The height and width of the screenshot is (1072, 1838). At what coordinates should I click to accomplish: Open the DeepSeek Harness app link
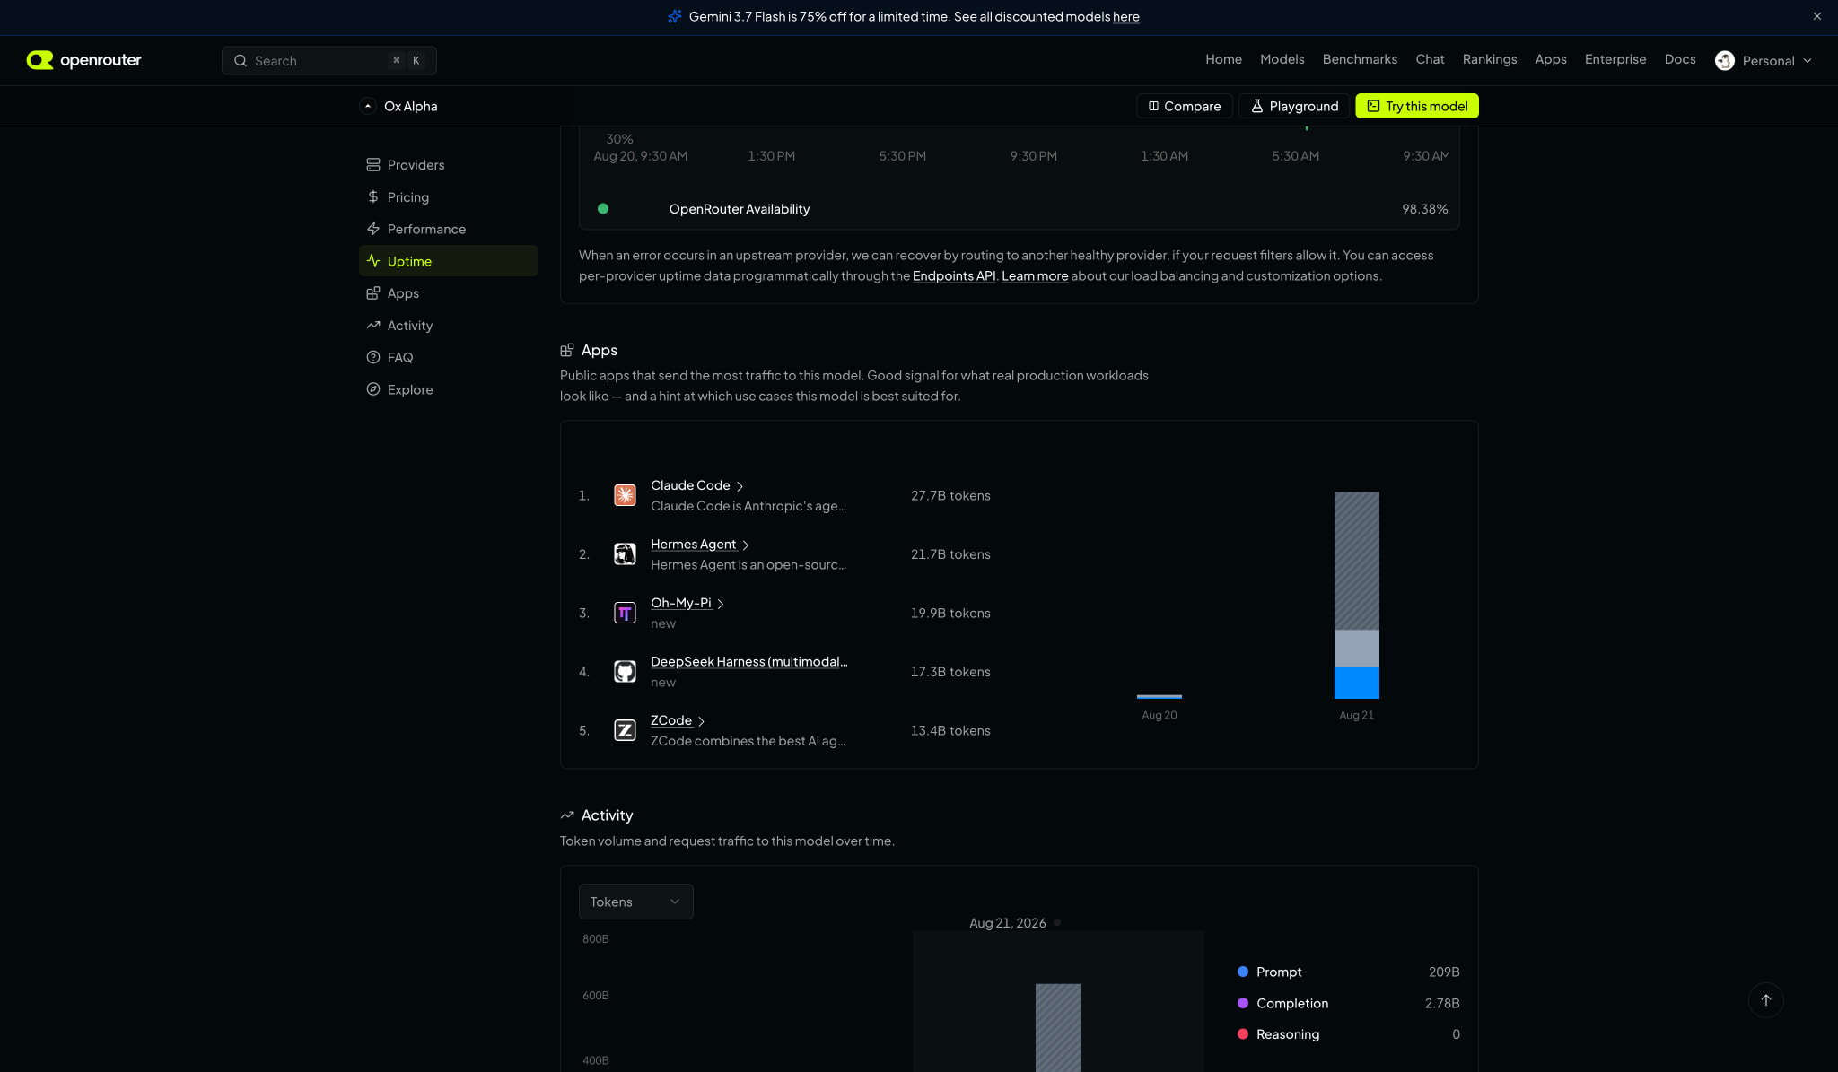click(749, 662)
